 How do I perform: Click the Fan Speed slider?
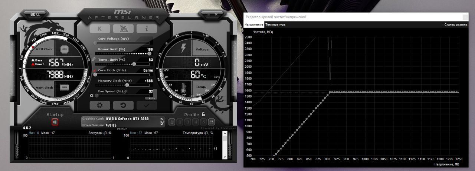coord(122,95)
